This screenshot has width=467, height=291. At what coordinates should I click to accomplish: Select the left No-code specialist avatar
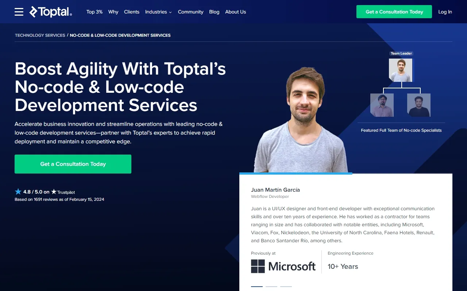382,105
